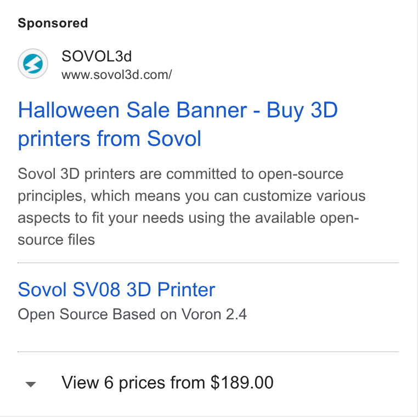Click 'Buy 3D' in the headline

[x=302, y=110]
